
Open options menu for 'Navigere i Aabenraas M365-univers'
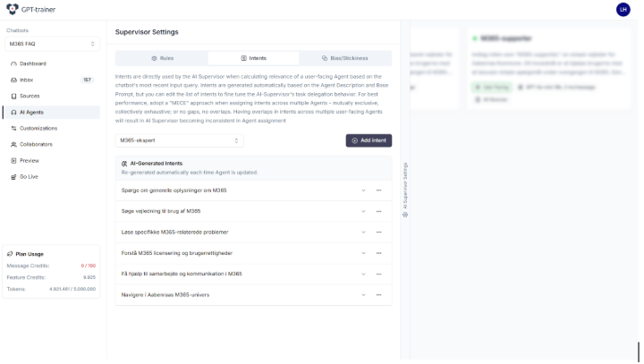click(378, 295)
